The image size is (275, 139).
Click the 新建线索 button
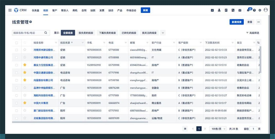(x=237, y=22)
